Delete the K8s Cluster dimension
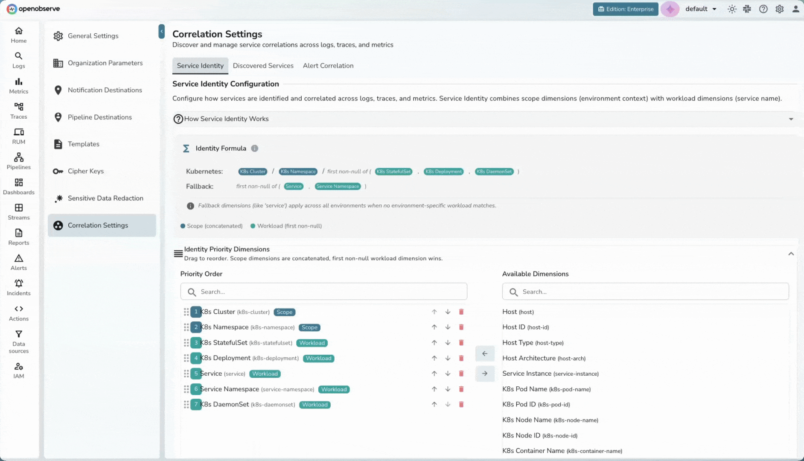The width and height of the screenshot is (804, 461). click(461, 312)
